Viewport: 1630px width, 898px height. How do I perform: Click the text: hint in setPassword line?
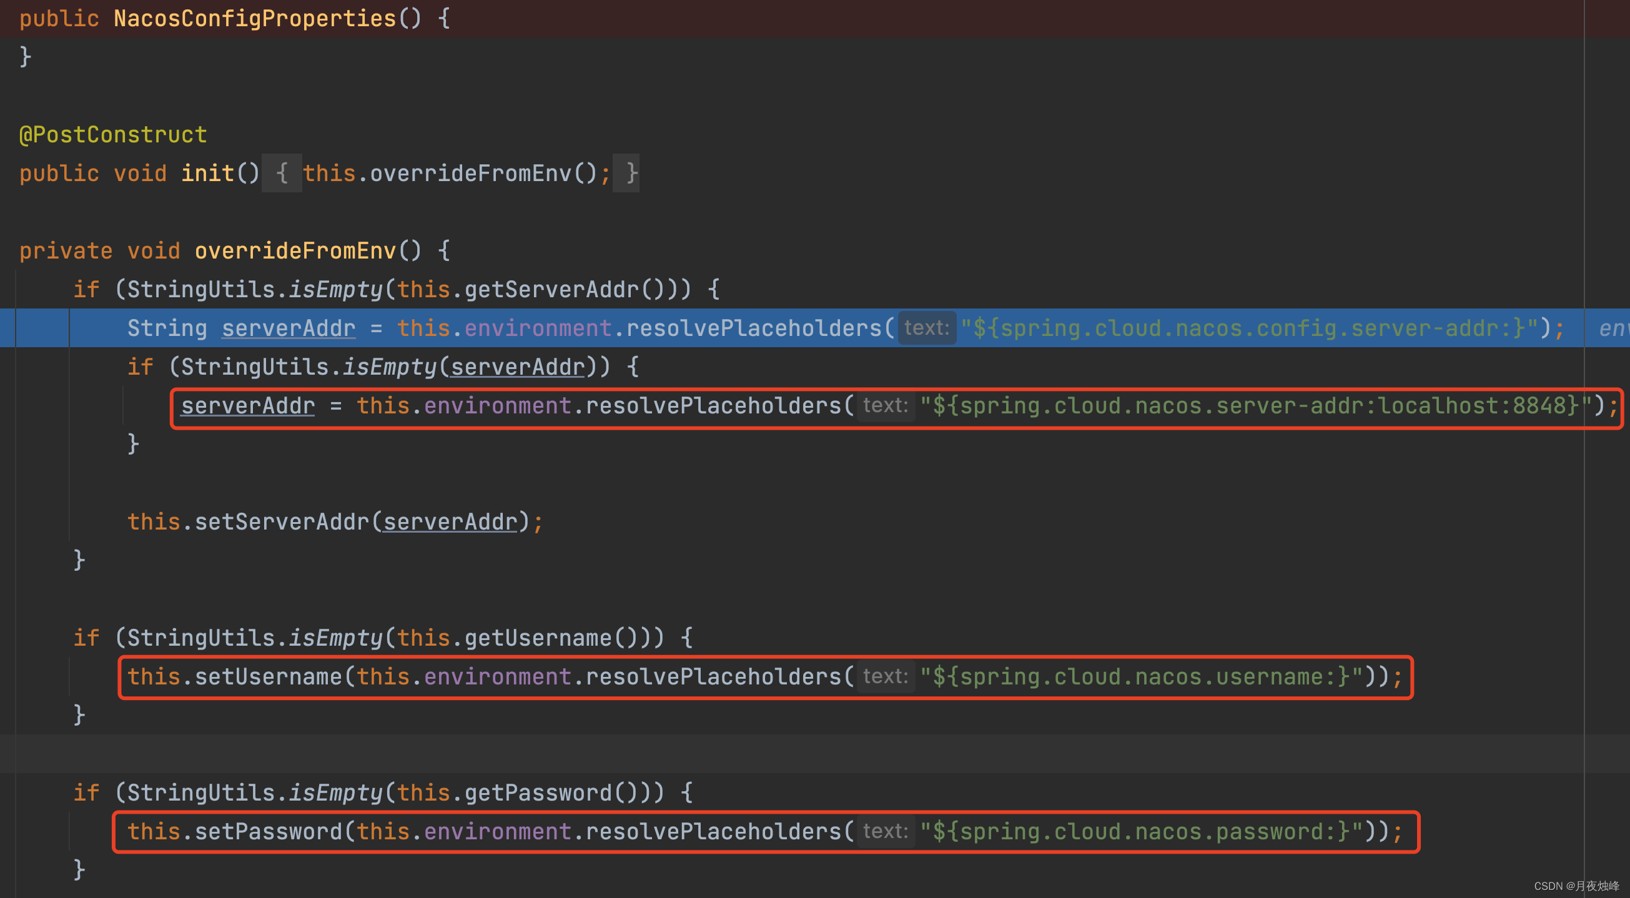click(x=886, y=831)
